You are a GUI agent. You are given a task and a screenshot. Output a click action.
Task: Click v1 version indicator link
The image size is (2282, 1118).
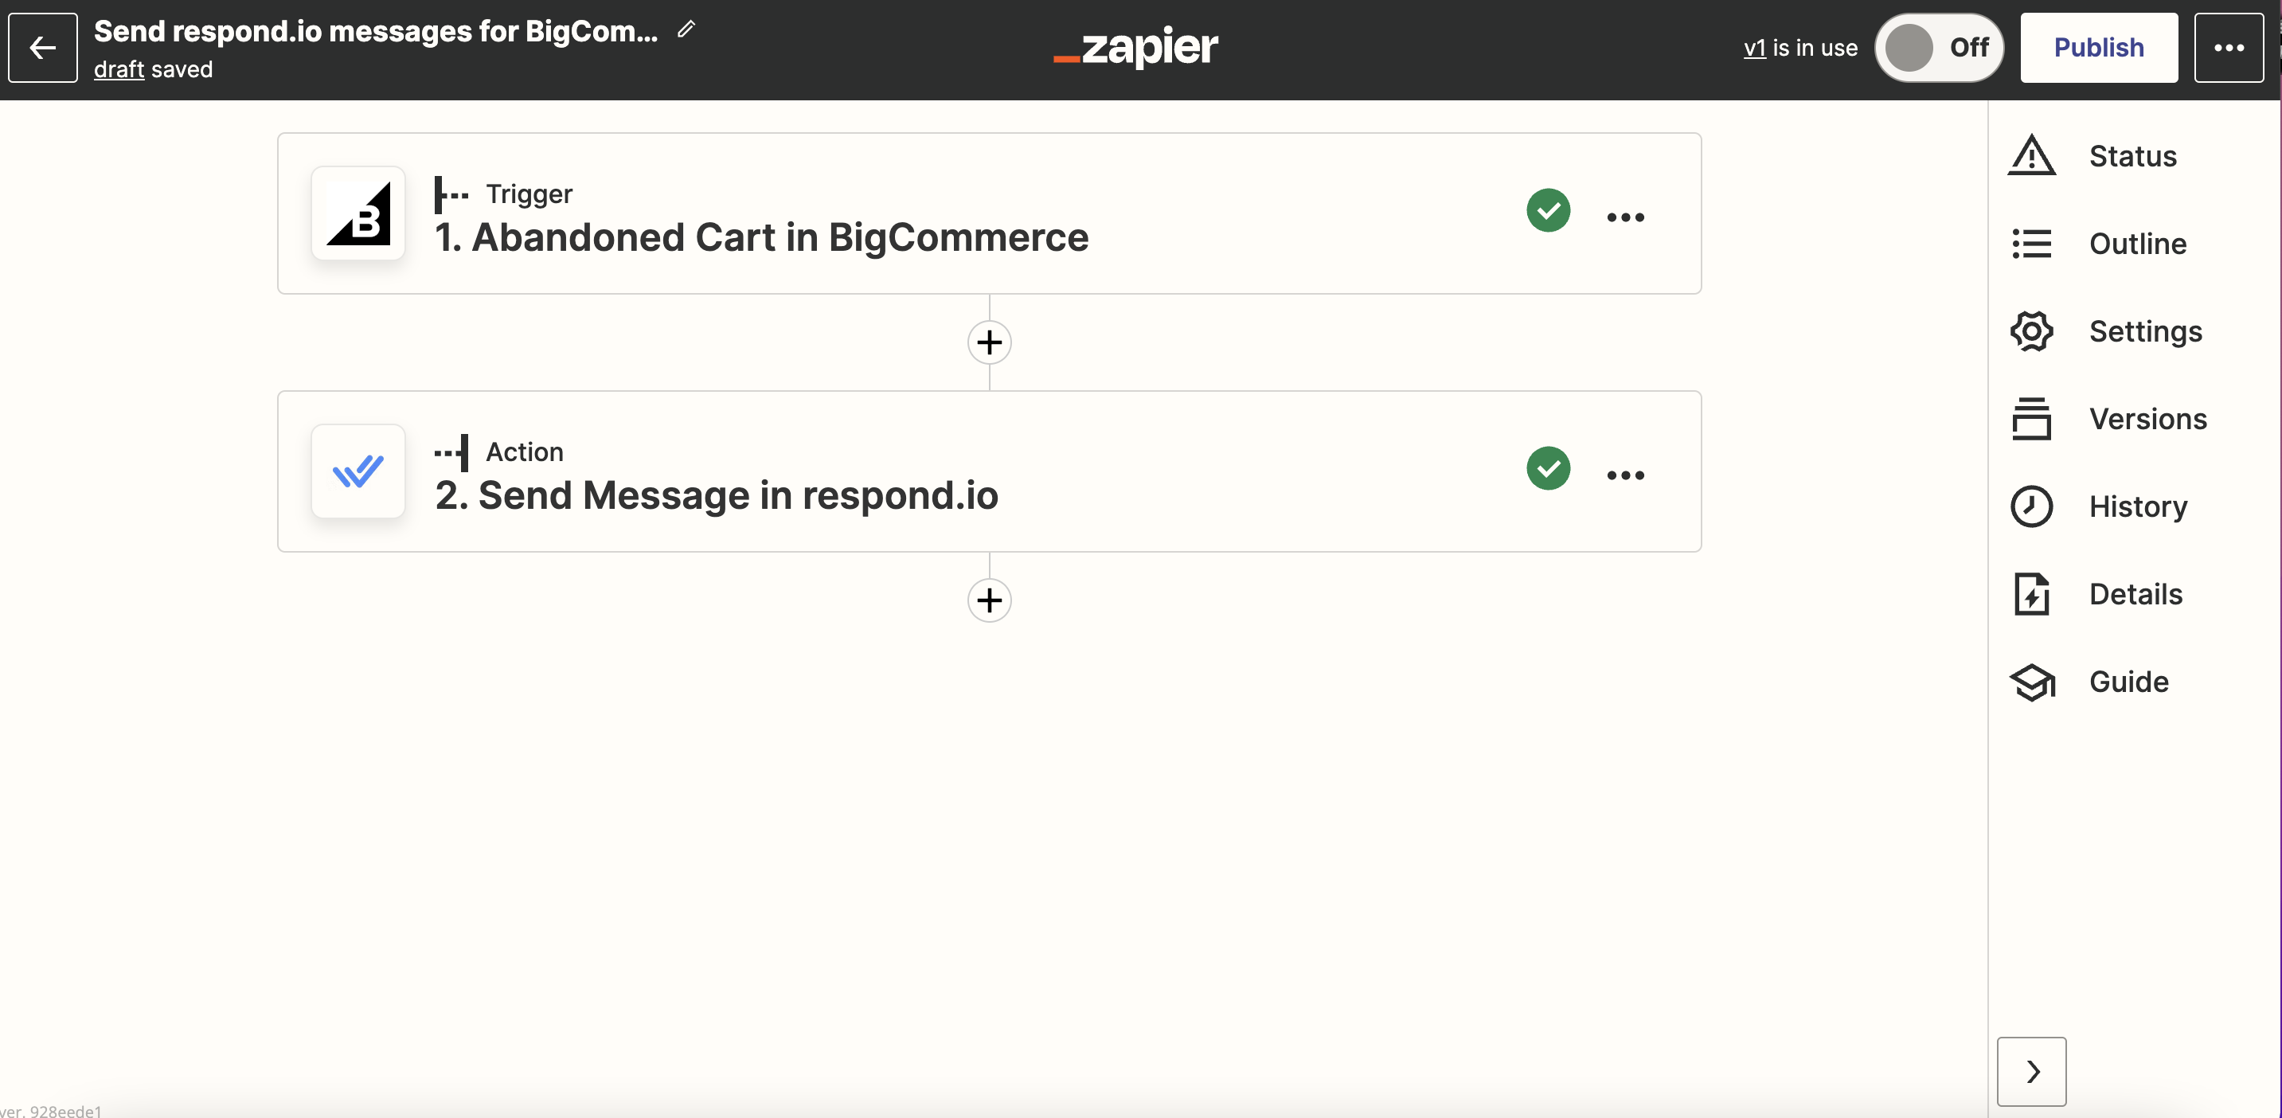pyautogui.click(x=1754, y=46)
